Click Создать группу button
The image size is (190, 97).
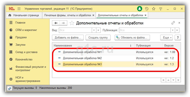[x=98, y=37]
